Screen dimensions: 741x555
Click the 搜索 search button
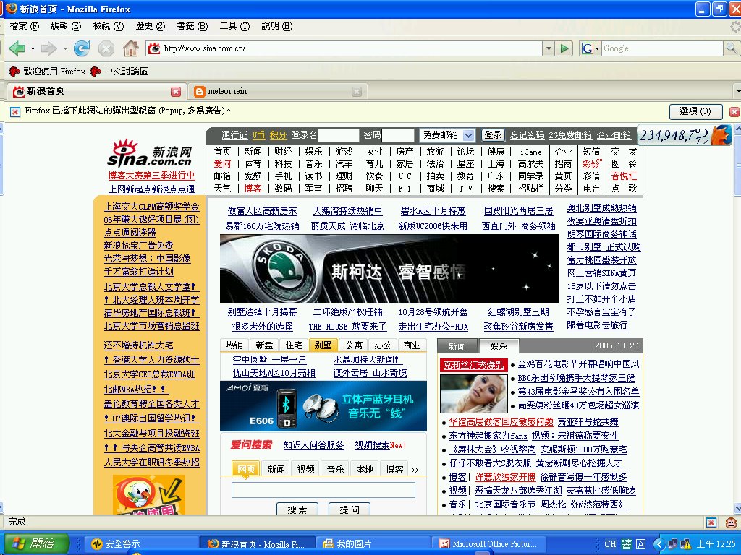pyautogui.click(x=297, y=509)
